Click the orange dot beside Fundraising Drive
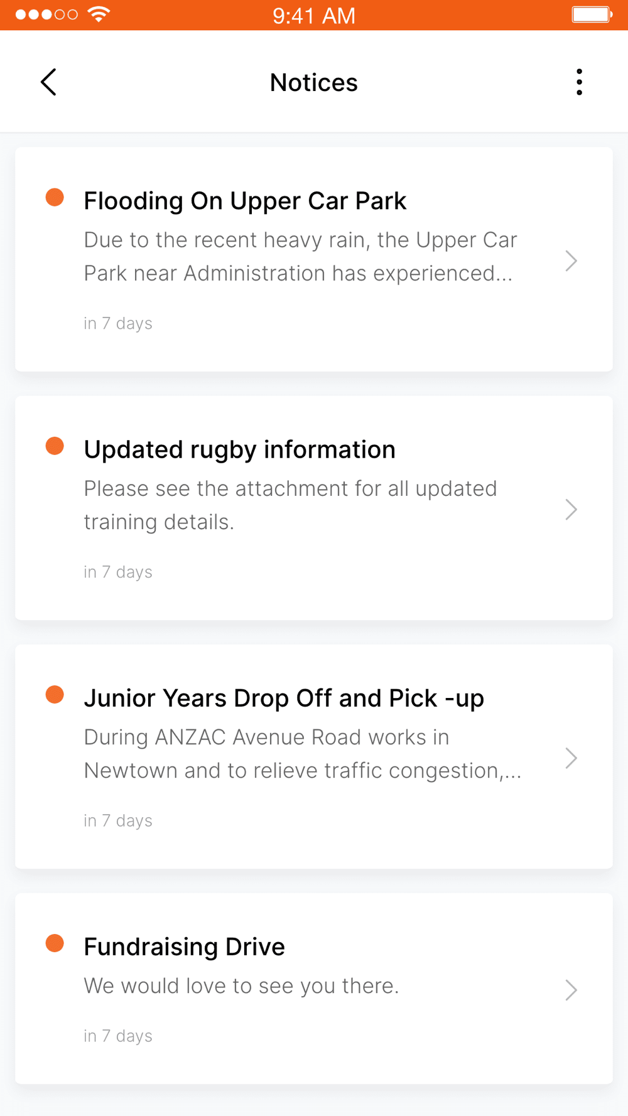 tap(55, 943)
